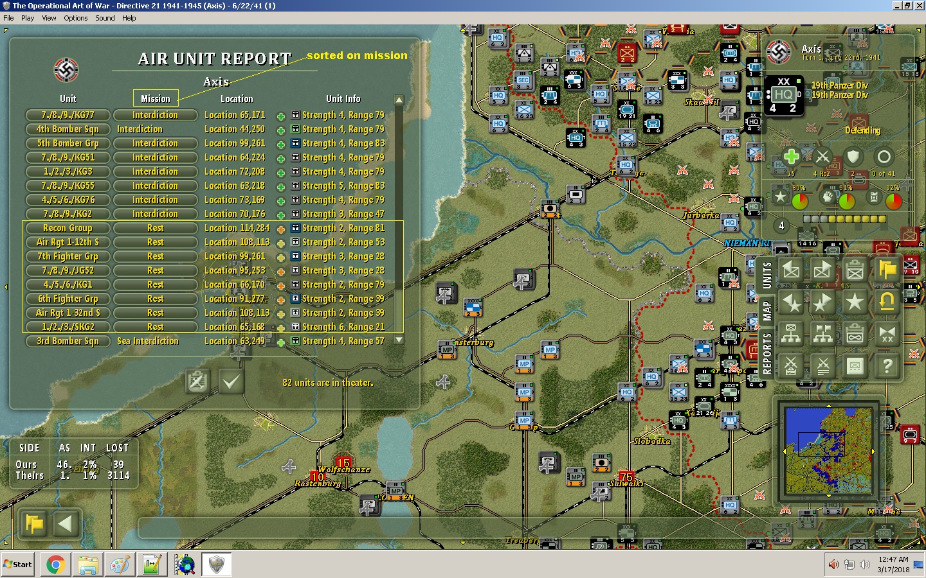This screenshot has height=578, width=926.
Task: Click the text 'Location 114,284'
Action: (237, 228)
